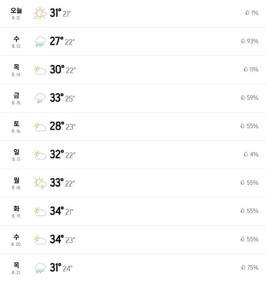The width and height of the screenshot is (266, 281).
Task: Select the rain shower icon for 8. 15.
Action: point(40,98)
